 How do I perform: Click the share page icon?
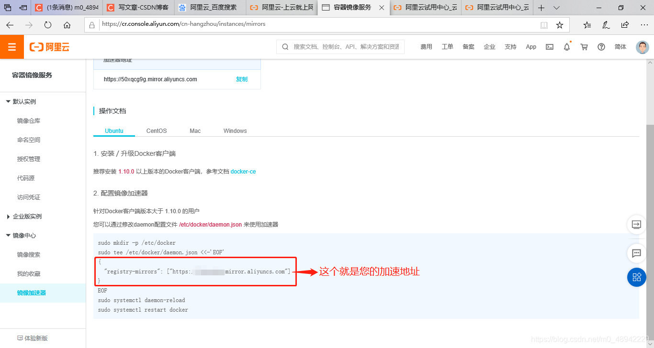(x=625, y=25)
